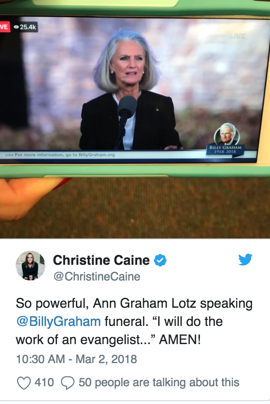
Task: Click the 25.4k viewers count
Action: point(28,27)
